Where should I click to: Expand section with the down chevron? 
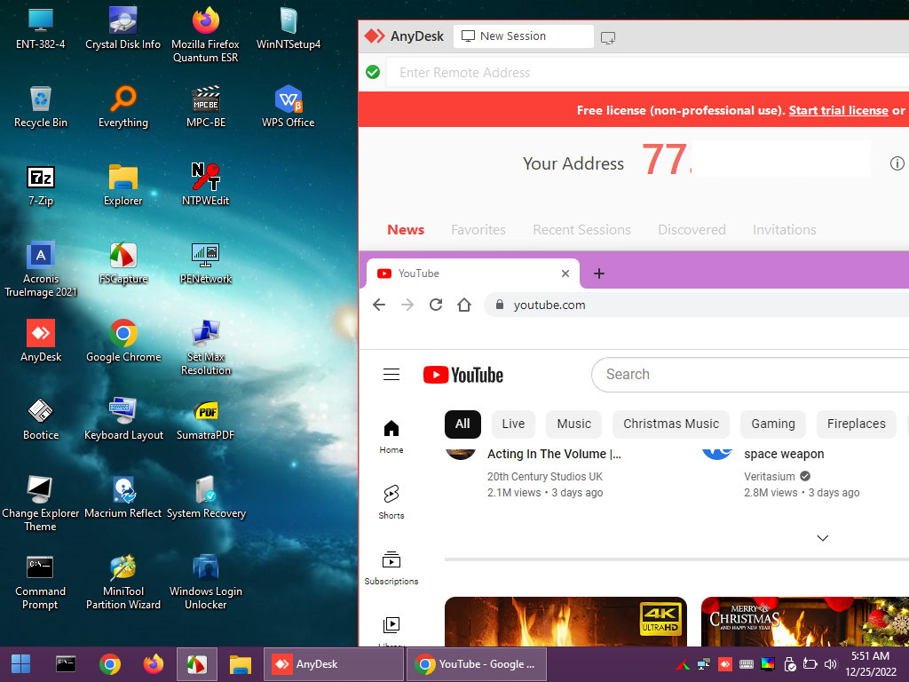pos(822,538)
